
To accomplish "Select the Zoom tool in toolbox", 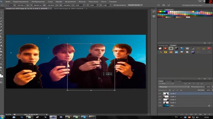I will [1, 70].
